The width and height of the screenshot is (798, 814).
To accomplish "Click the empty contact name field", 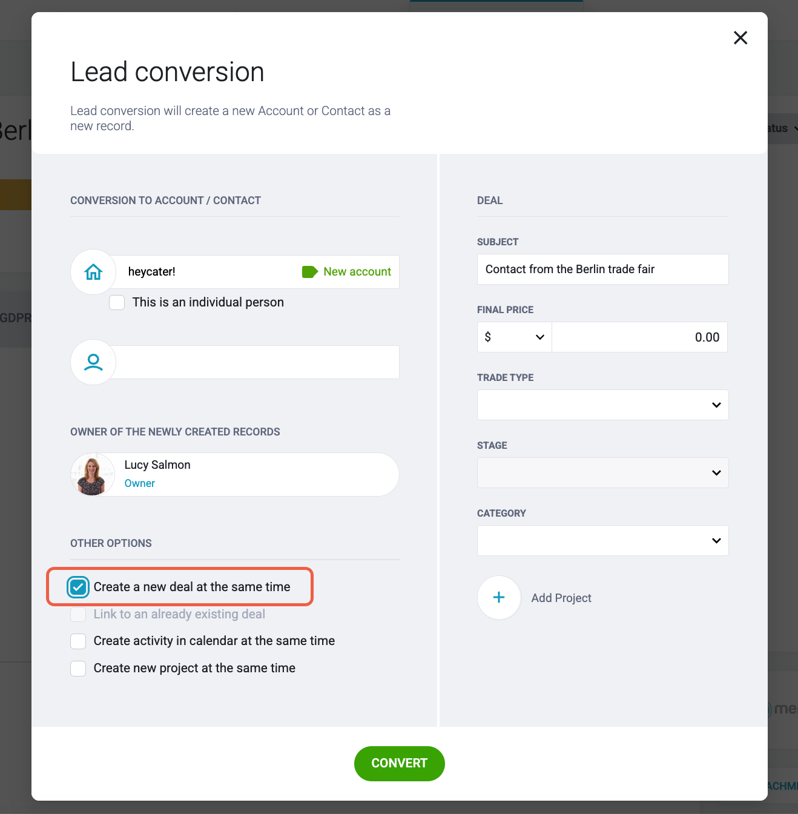I will pyautogui.click(x=257, y=362).
